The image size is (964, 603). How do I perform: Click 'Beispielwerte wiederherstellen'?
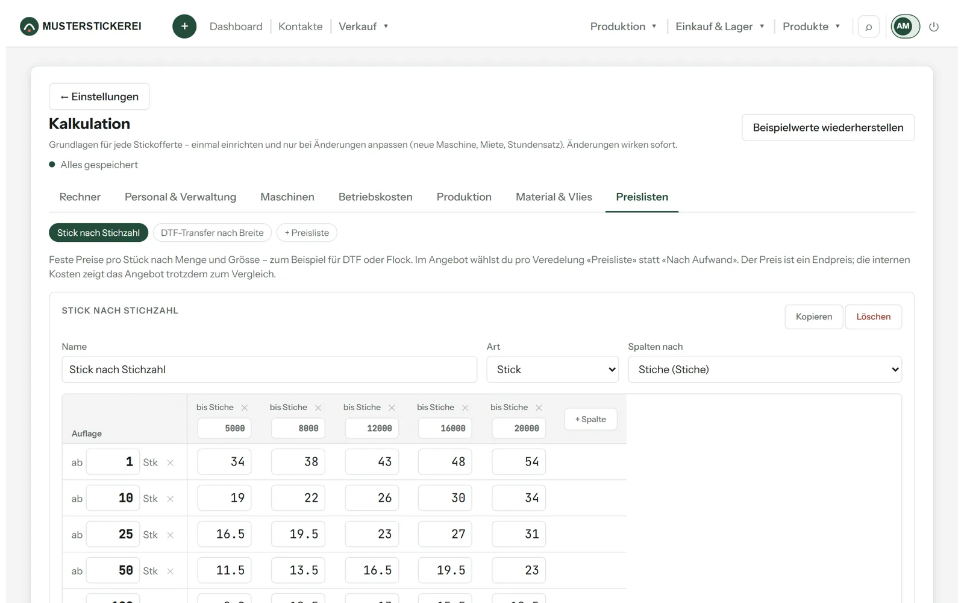tap(828, 128)
